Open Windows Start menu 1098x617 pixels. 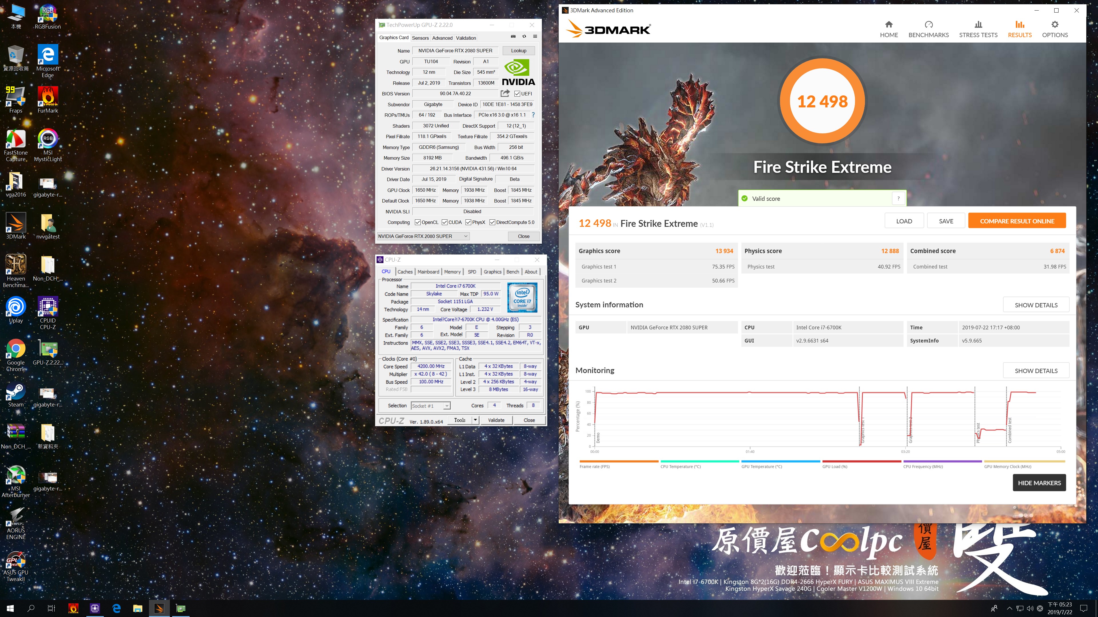[10, 608]
